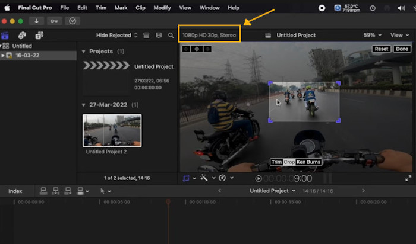Screen dimensions: 416x244
Task: Open the enhancements dropdown arrow
Action: click(213, 178)
